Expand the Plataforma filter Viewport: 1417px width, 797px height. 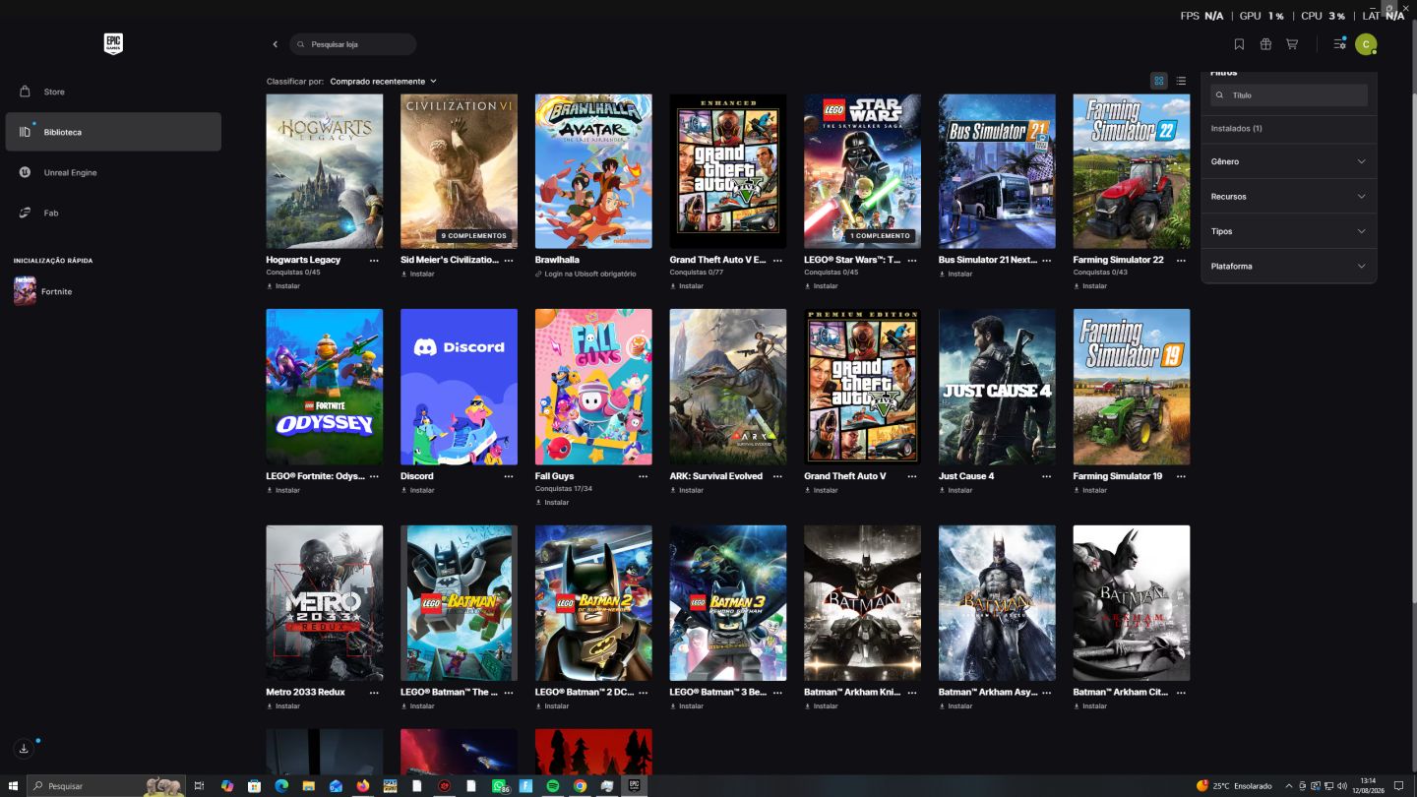coord(1288,267)
